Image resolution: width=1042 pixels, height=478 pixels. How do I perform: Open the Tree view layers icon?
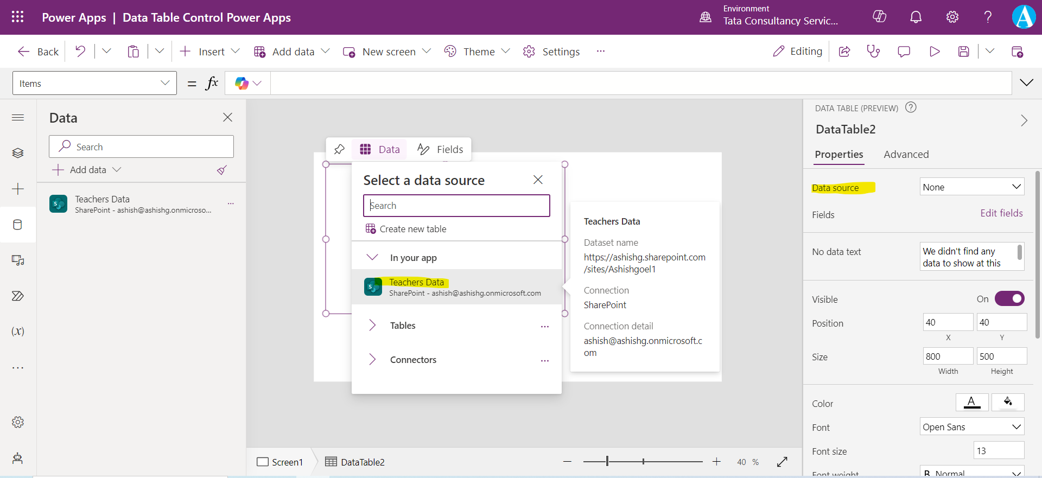pyautogui.click(x=18, y=153)
